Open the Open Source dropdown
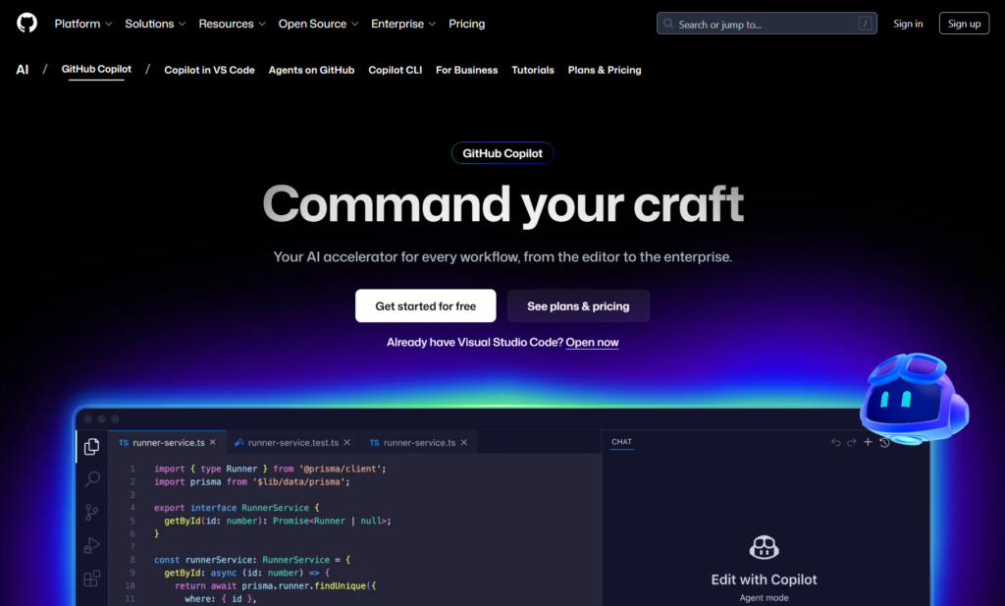Screen dimensions: 1005x606 (x=318, y=24)
